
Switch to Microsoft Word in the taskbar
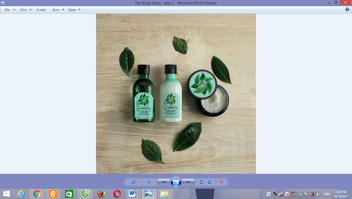[x=133, y=194]
